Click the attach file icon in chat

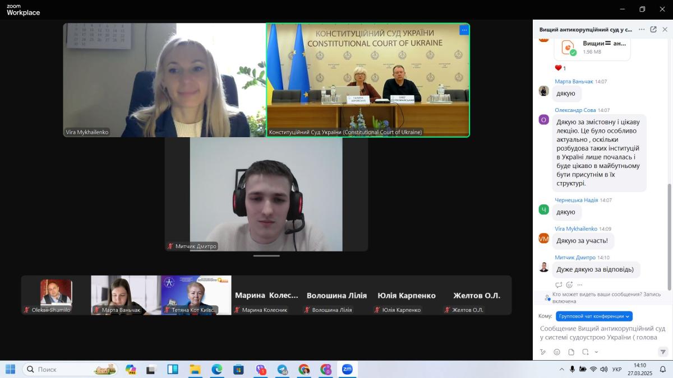[571, 352]
